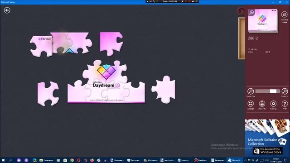Toggle the Lock view padlock
The width and height of the screenshot is (290, 163).
[x=262, y=105]
